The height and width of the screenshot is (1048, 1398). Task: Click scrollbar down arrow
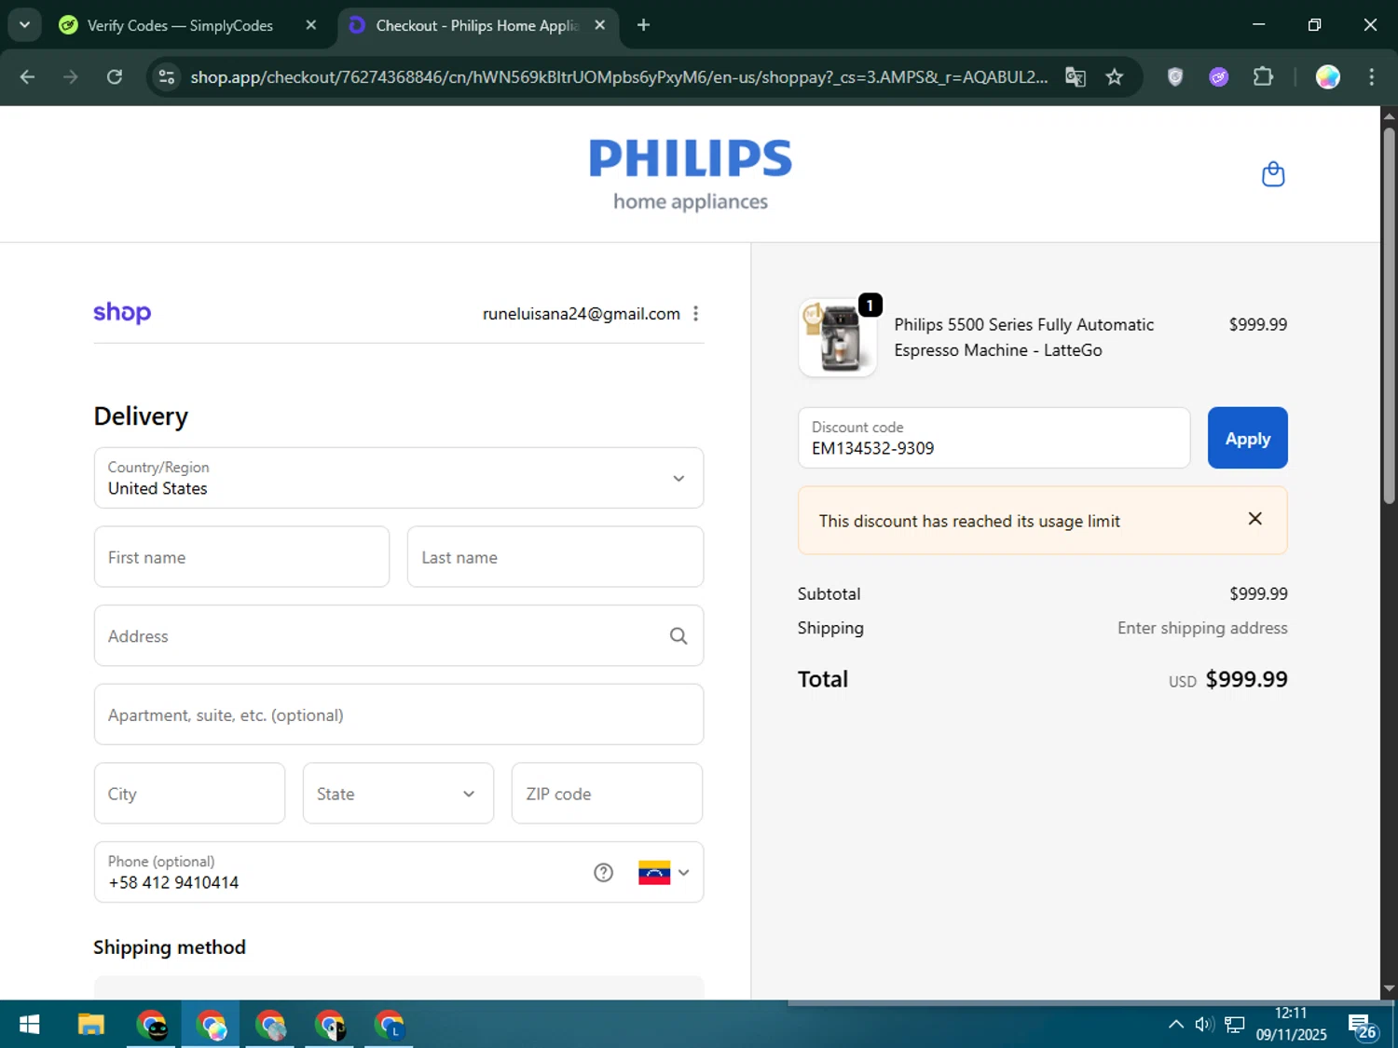click(1389, 988)
